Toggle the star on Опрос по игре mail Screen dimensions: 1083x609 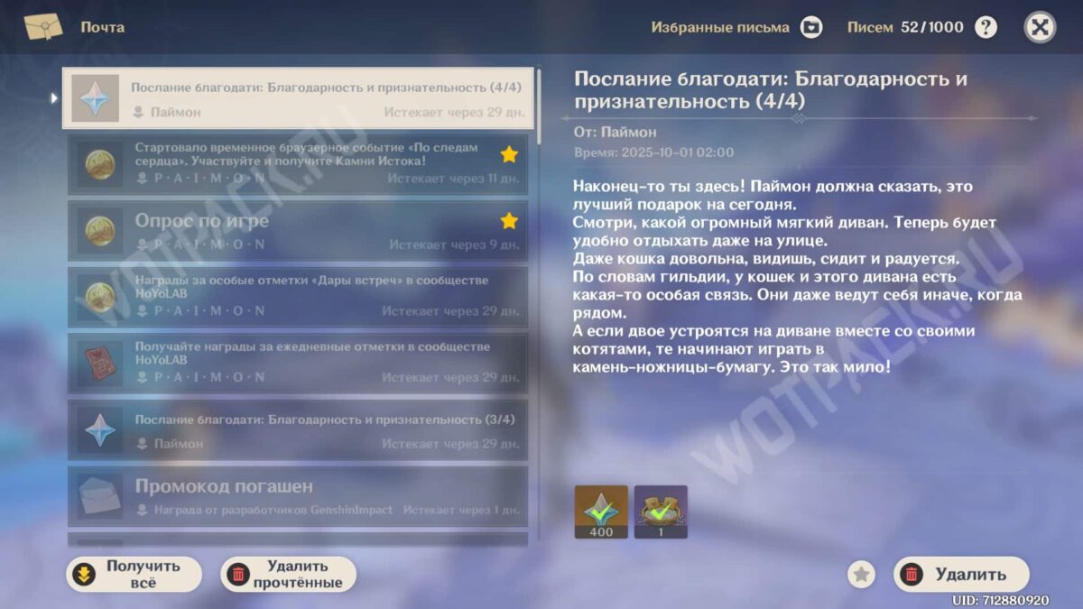tap(509, 221)
